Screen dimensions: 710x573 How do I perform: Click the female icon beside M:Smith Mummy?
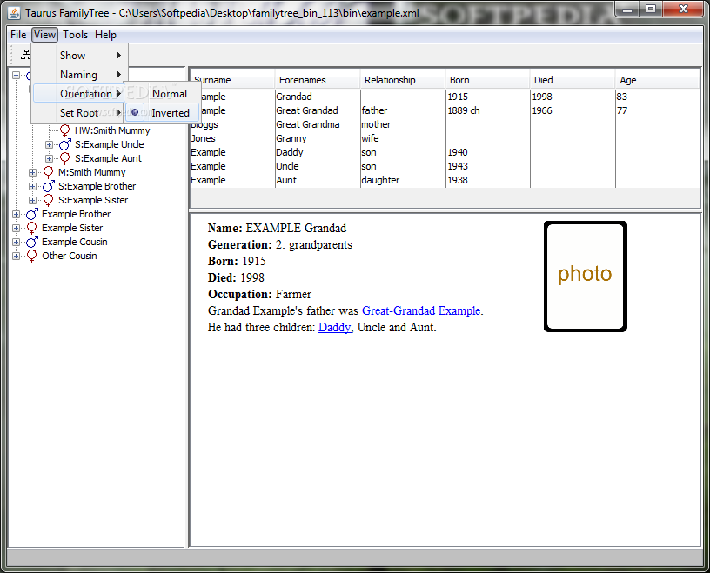[x=49, y=172]
